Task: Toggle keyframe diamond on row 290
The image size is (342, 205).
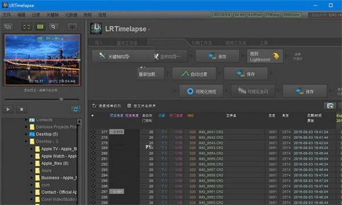Action: (93, 153)
